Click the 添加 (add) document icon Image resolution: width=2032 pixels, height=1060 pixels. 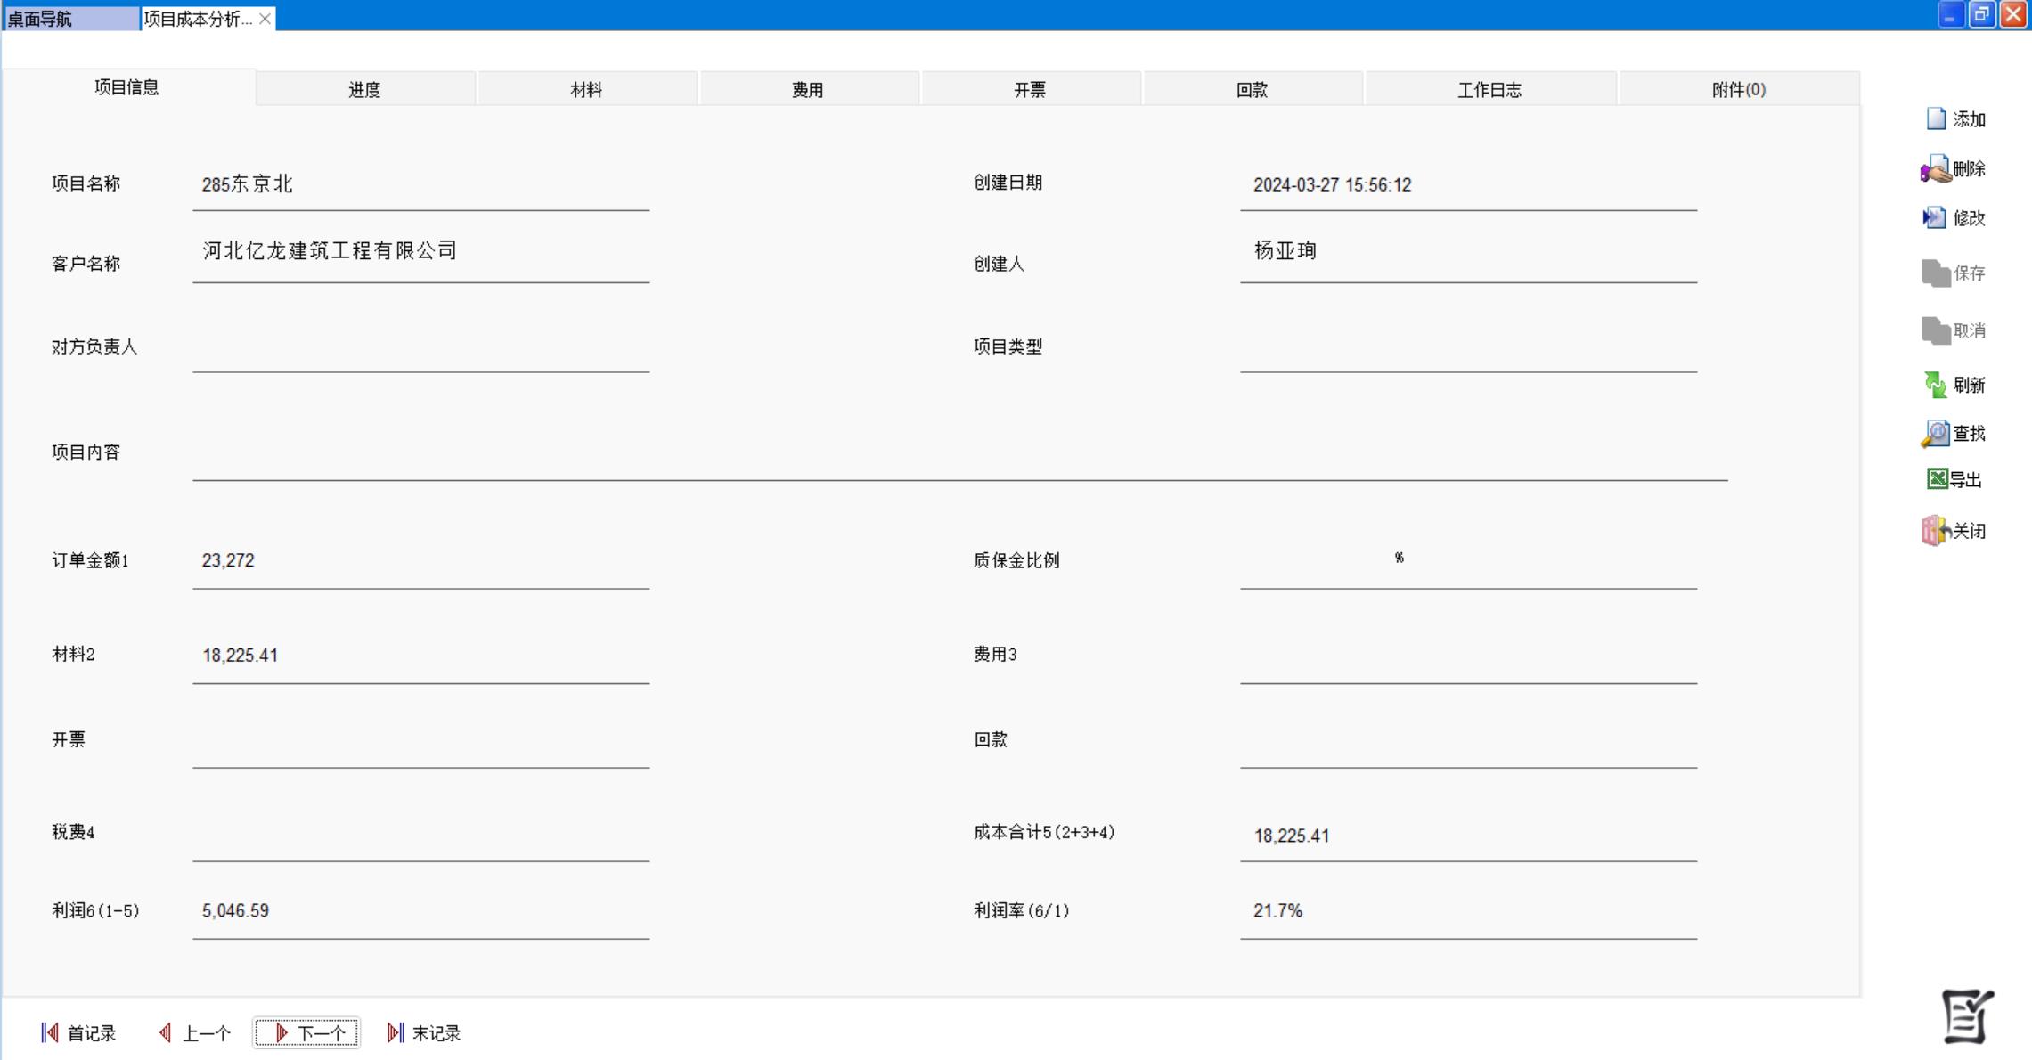coord(1936,119)
